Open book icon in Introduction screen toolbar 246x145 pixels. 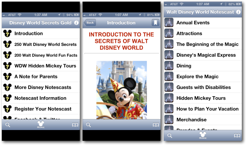156,125
